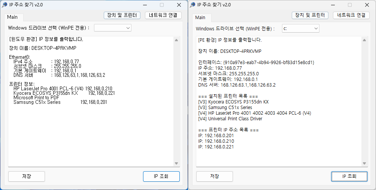
Task: Click 'IP: 192.168.0.201' line
Action: click(216, 136)
